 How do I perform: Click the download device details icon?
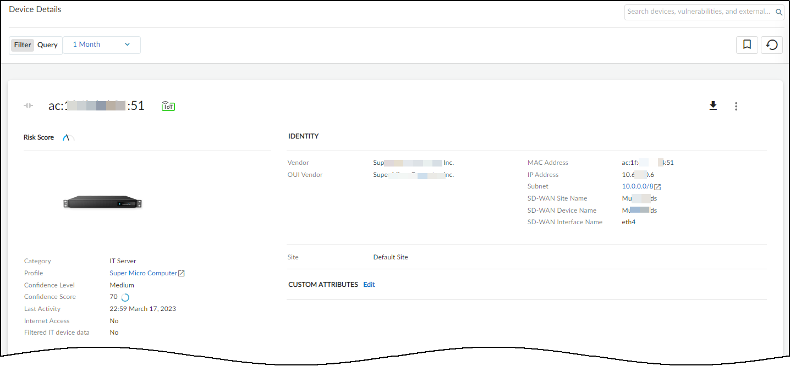(x=713, y=106)
